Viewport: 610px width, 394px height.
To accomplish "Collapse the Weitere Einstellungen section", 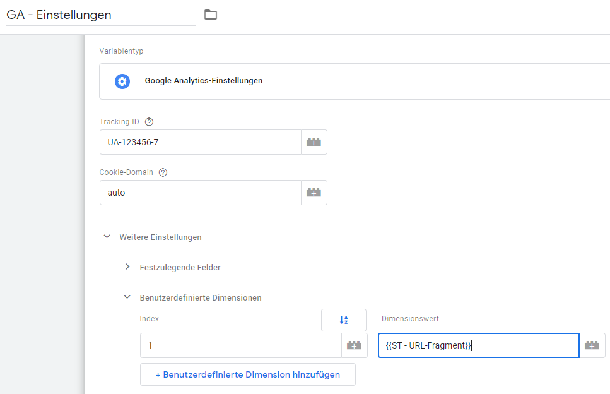I will click(x=107, y=237).
